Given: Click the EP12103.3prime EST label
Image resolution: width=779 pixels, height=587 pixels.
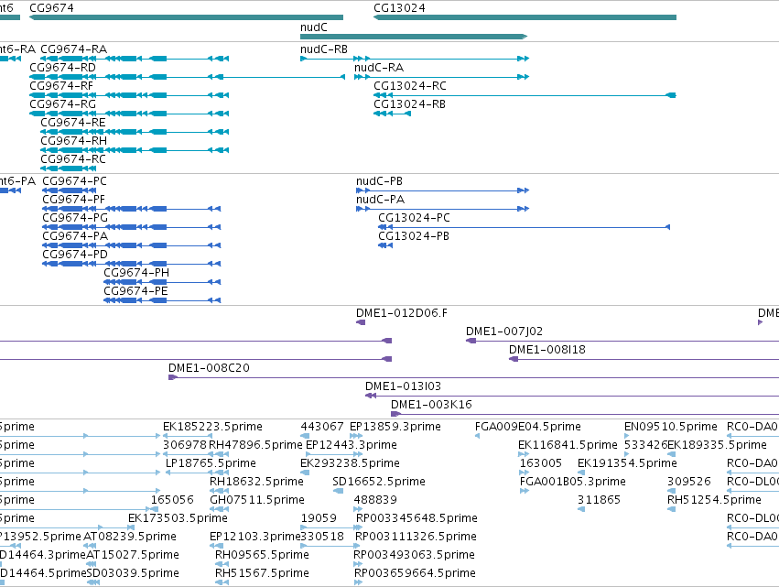Looking at the screenshot, I should point(254,537).
